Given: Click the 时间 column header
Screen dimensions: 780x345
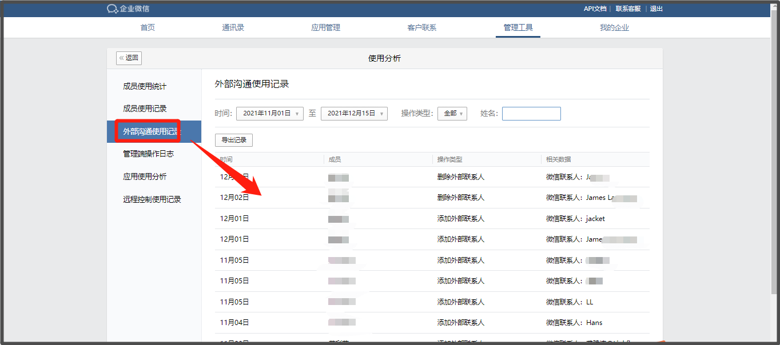Looking at the screenshot, I should coord(226,159).
